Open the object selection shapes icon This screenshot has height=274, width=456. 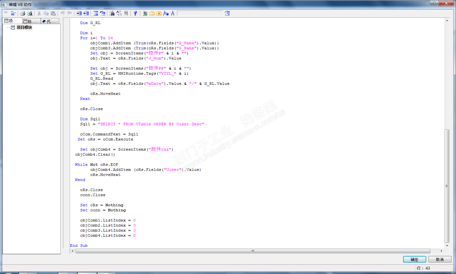click(166, 13)
